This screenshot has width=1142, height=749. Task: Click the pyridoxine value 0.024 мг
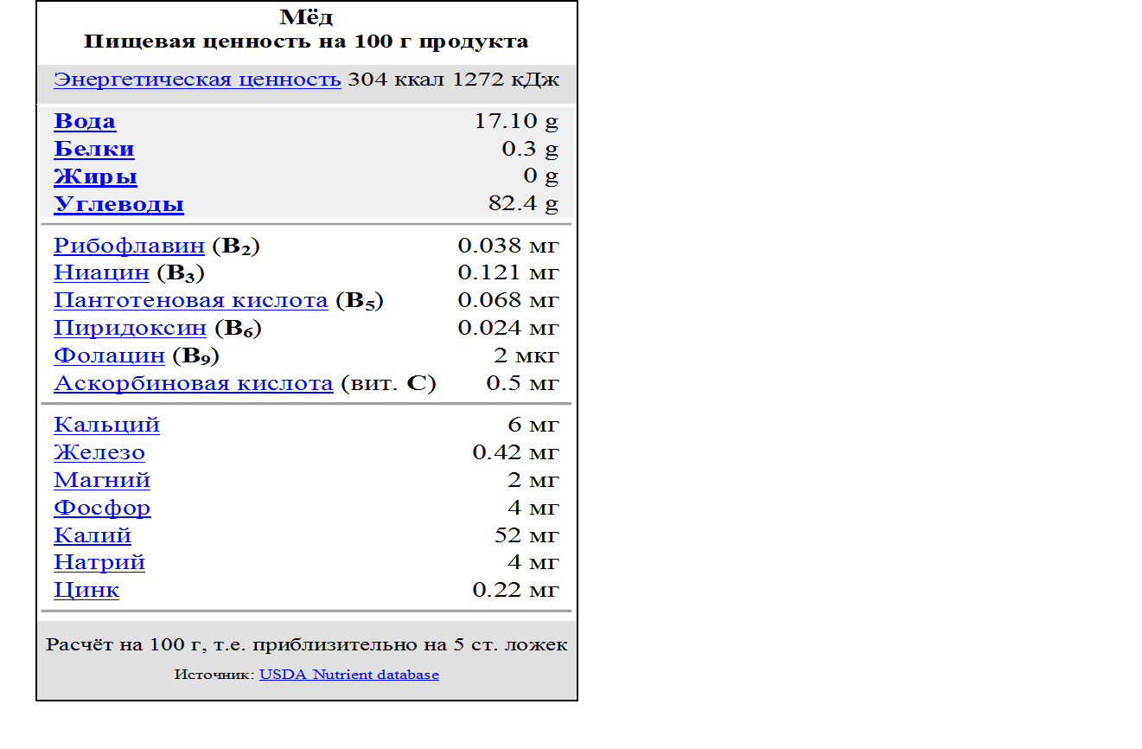pos(508,328)
